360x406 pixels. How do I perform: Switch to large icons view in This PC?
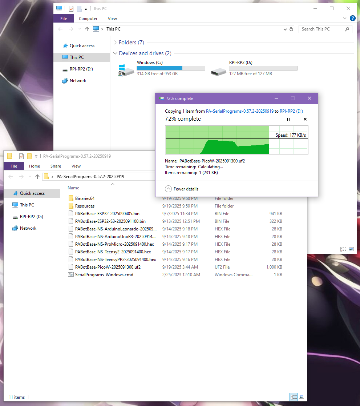[x=351, y=249]
